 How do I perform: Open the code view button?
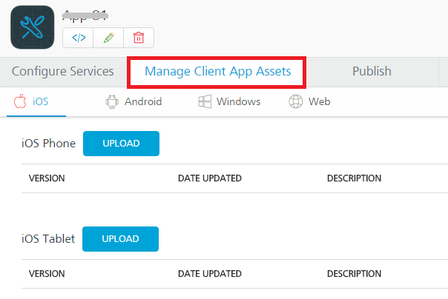79,38
